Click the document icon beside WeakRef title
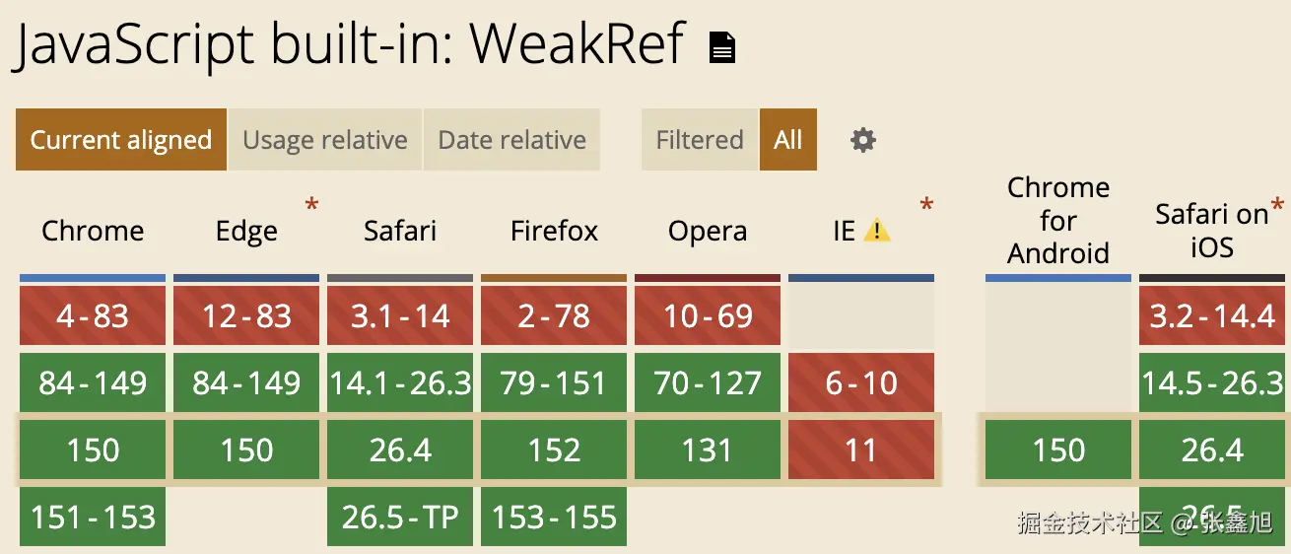 point(722,47)
